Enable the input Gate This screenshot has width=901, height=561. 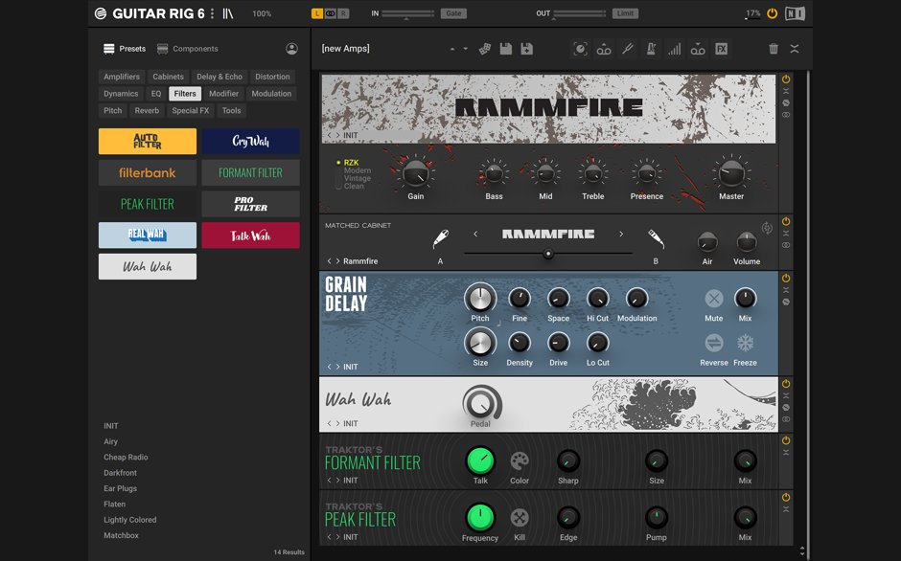pos(453,13)
